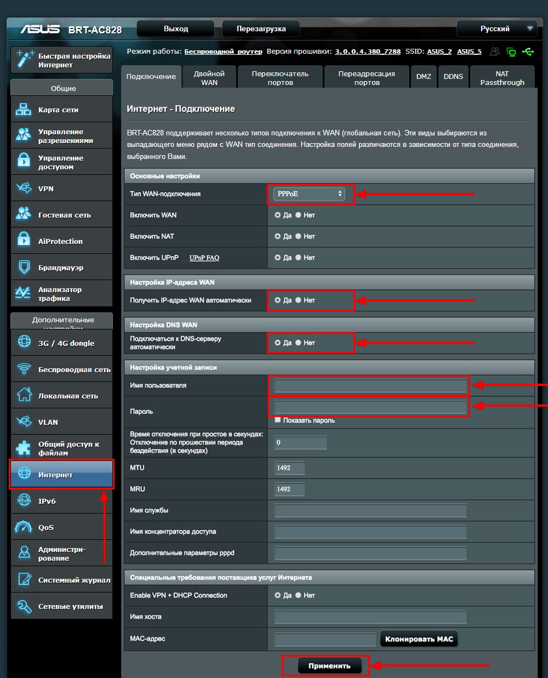The height and width of the screenshot is (678, 548).
Task: Open Управление разрешениями icon in the sidebar
Action: 24,135
